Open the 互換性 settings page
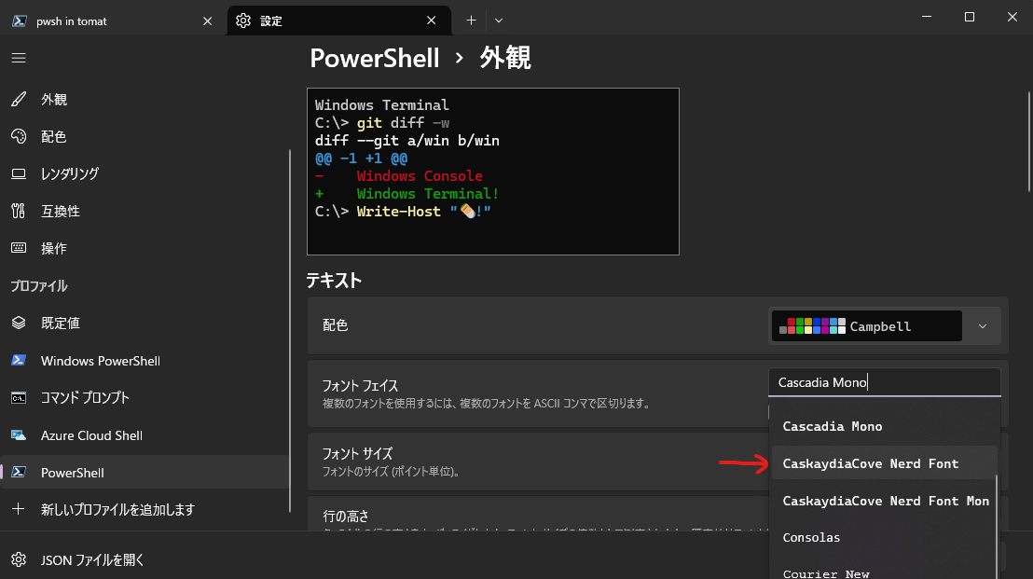 [x=145, y=211]
